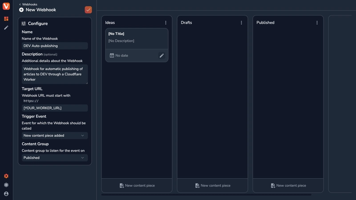Viewport: 356px width, 200px height.
Task: Edit the webhook description text area
Action: 55,74
